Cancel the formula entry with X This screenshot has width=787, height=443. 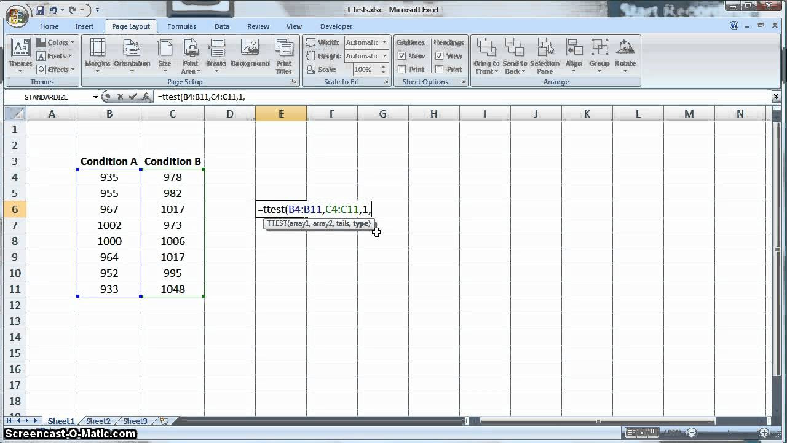coord(120,97)
